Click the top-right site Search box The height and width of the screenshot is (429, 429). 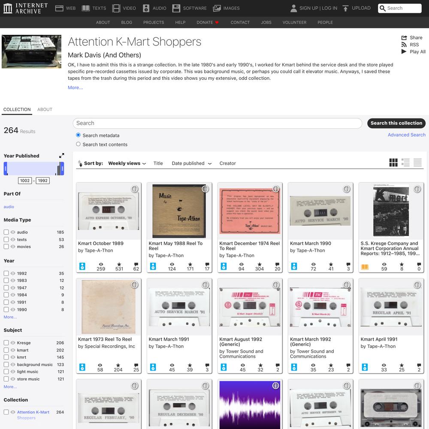pyautogui.click(x=400, y=8)
